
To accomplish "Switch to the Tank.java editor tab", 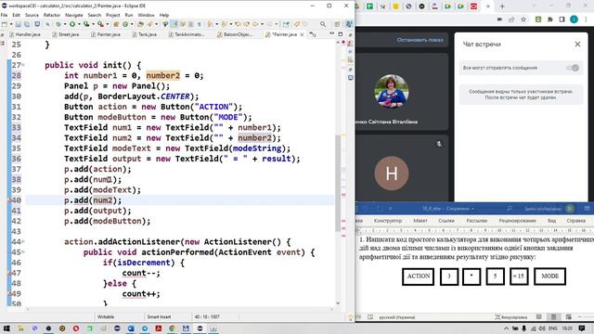I will 145,34.
